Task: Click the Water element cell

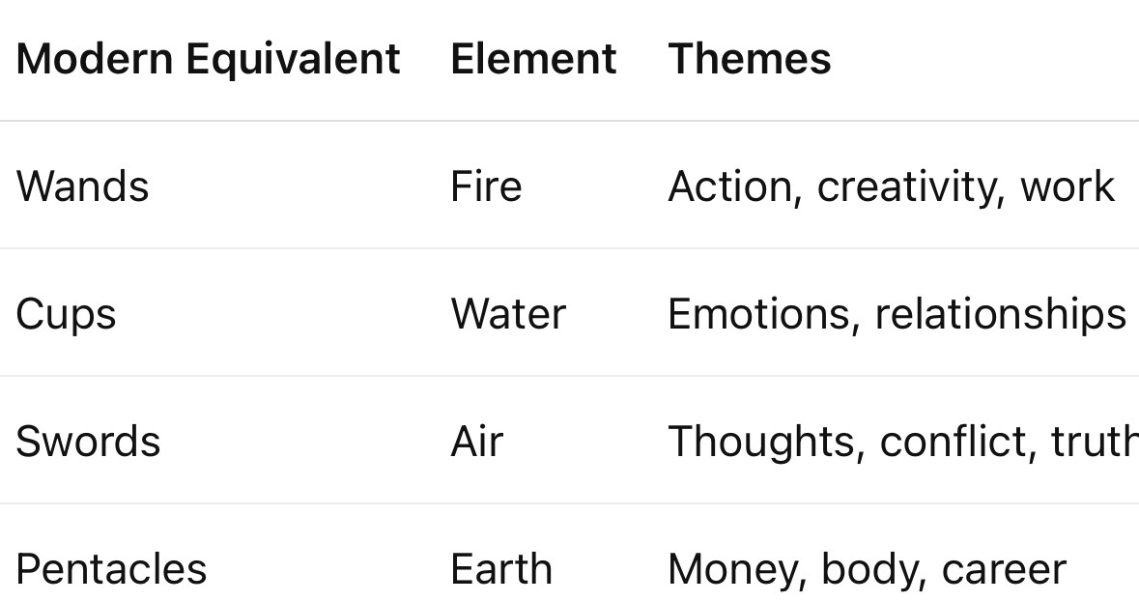Action: pyautogui.click(x=508, y=314)
